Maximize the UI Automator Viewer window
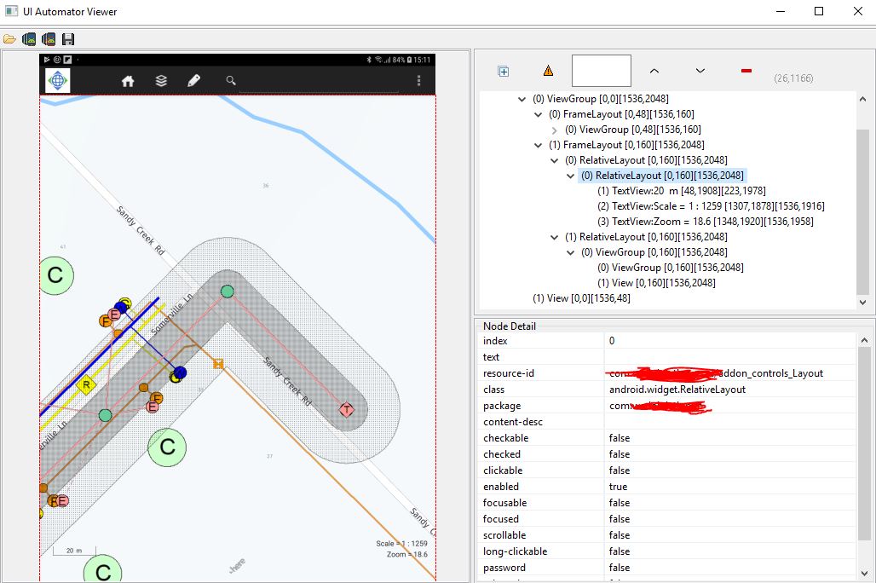This screenshot has height=583, width=876. click(819, 11)
